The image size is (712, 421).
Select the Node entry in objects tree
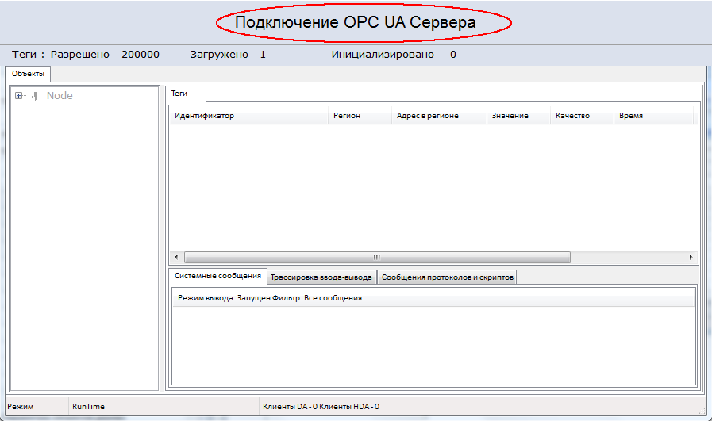pyautogui.click(x=60, y=96)
